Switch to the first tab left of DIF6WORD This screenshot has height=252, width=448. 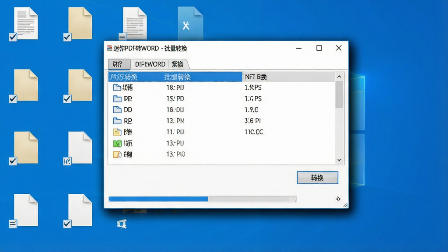click(119, 64)
